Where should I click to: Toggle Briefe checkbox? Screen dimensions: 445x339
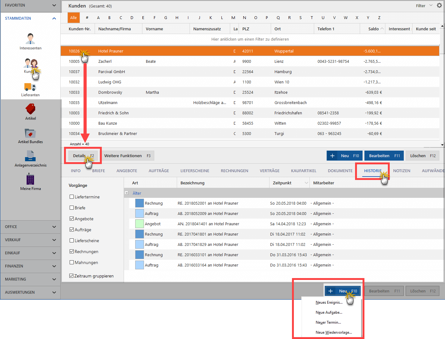point(72,208)
